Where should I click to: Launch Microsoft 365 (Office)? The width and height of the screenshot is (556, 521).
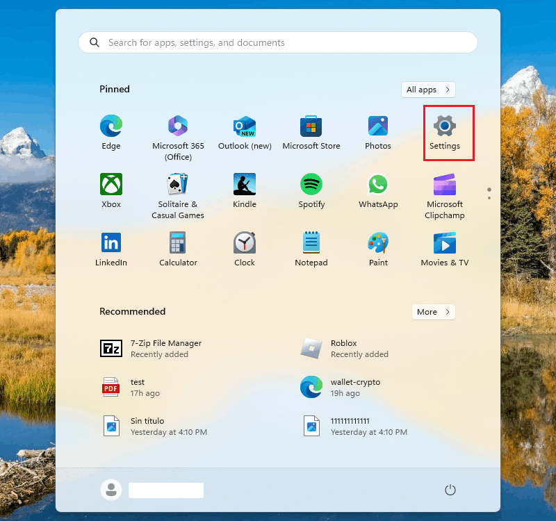pyautogui.click(x=178, y=138)
